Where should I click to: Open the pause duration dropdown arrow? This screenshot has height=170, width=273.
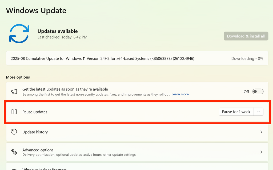(x=259, y=112)
